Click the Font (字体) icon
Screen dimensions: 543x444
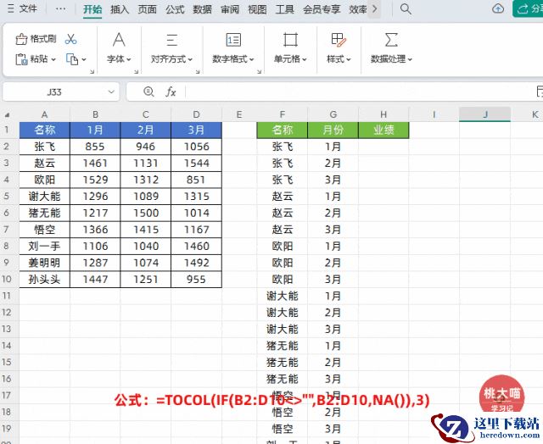(x=119, y=40)
